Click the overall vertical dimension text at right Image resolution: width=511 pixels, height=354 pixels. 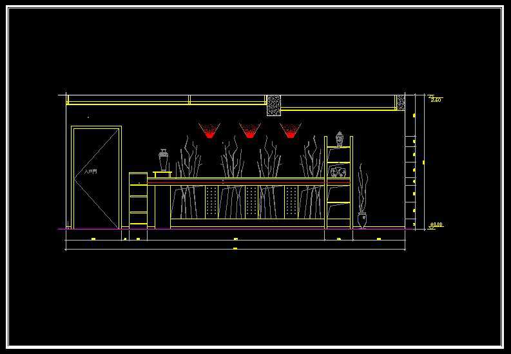423,162
